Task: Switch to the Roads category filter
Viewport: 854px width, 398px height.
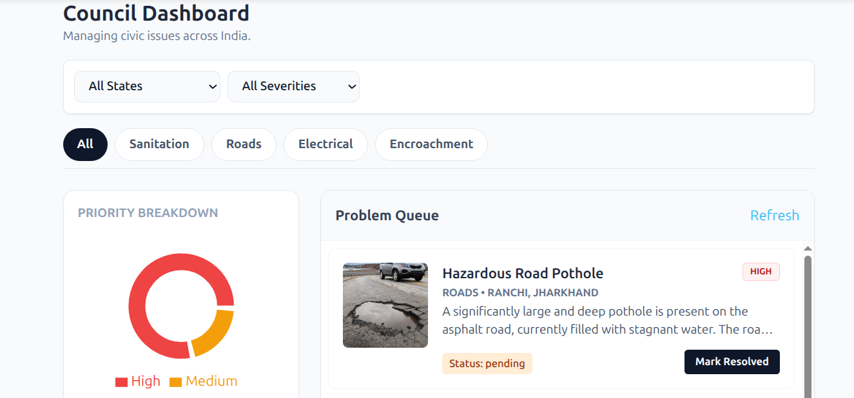Action: [244, 144]
